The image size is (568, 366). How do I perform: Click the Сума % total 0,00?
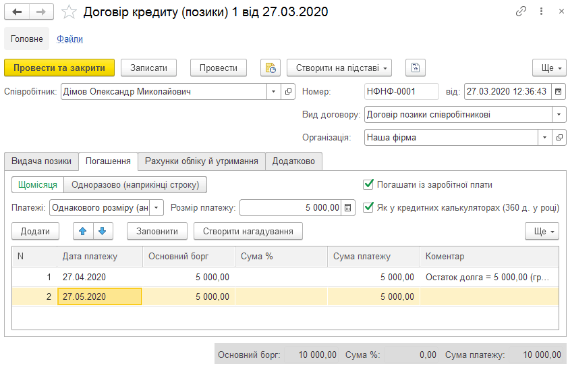click(410, 355)
